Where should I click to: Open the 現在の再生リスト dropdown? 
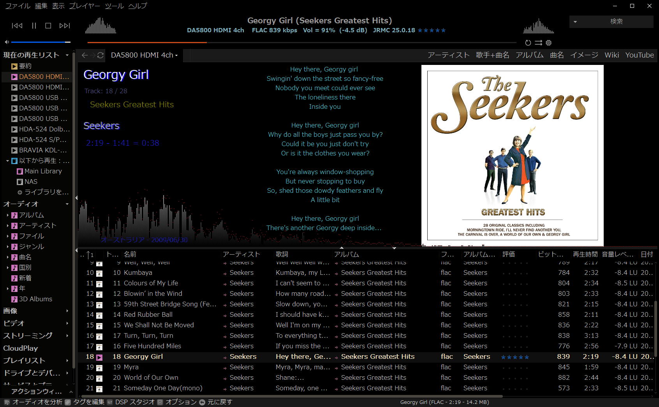(67, 55)
